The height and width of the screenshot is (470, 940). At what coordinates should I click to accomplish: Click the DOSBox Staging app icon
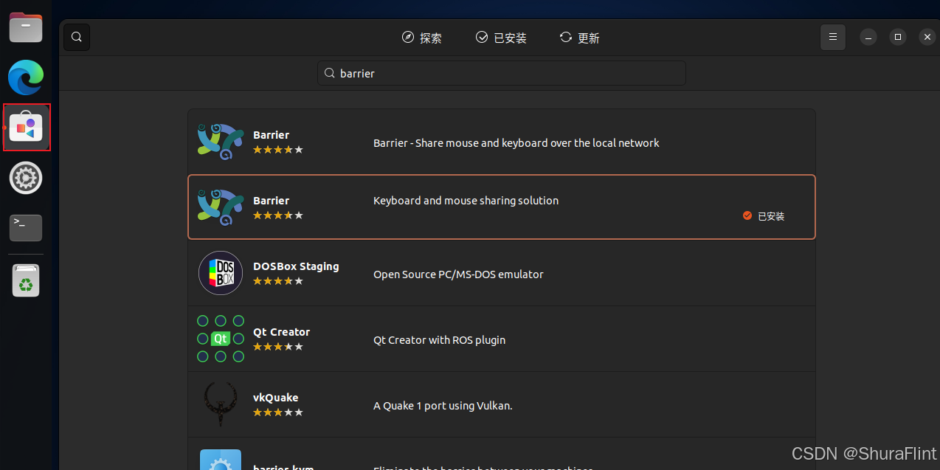[219, 273]
